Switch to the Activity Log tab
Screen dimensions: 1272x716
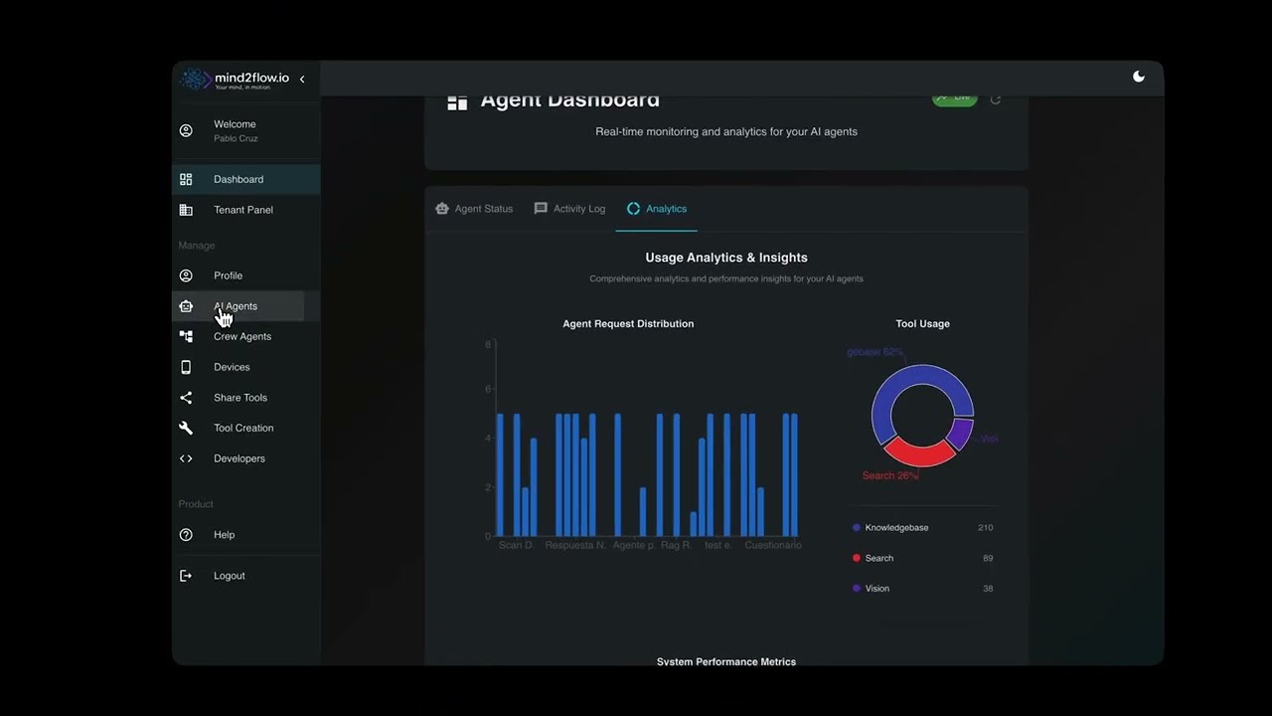(569, 209)
